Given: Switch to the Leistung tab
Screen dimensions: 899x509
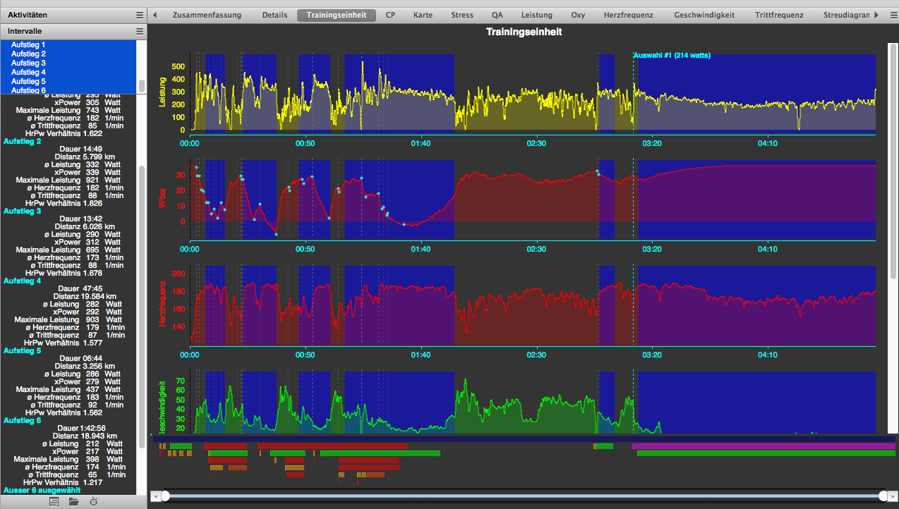Looking at the screenshot, I should tap(537, 15).
